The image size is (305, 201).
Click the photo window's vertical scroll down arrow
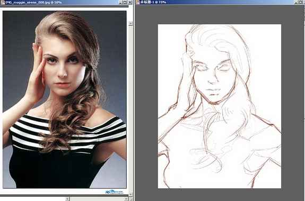pyautogui.click(x=130, y=194)
